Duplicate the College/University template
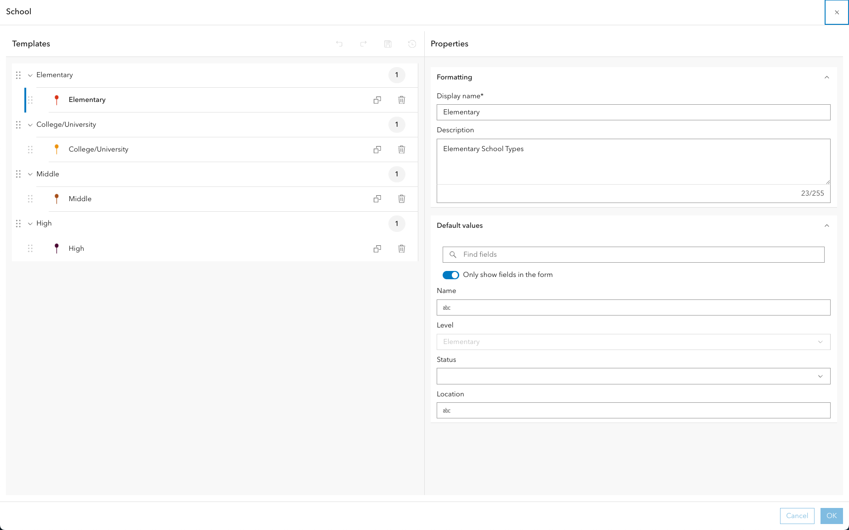 377,149
